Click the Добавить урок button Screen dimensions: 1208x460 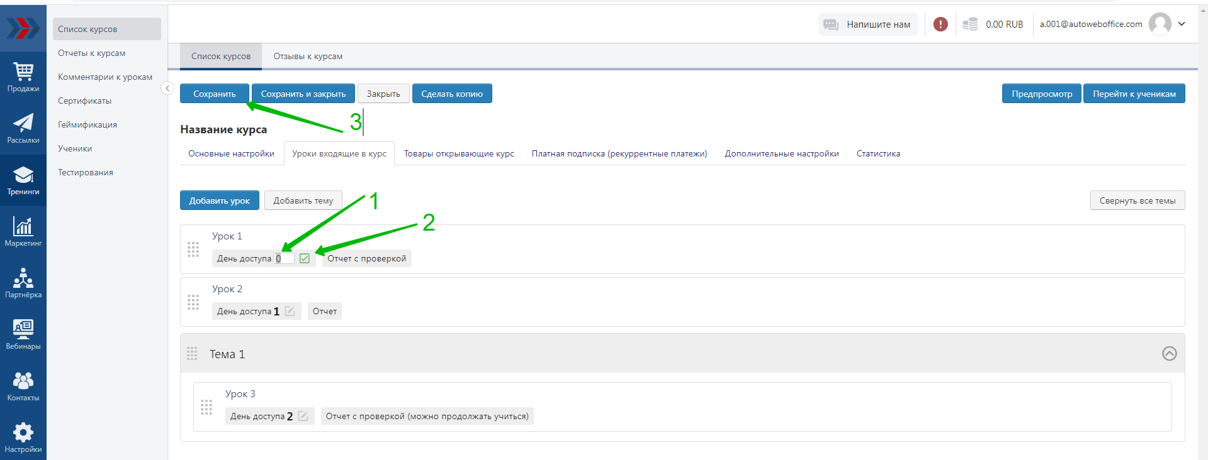219,200
